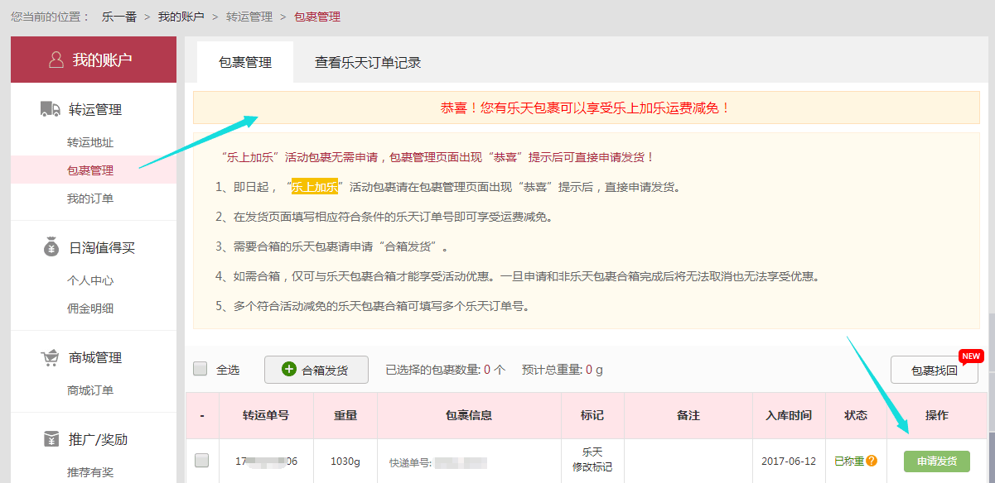Click the green 申请发货 button
995x483 pixels.
coord(937,461)
